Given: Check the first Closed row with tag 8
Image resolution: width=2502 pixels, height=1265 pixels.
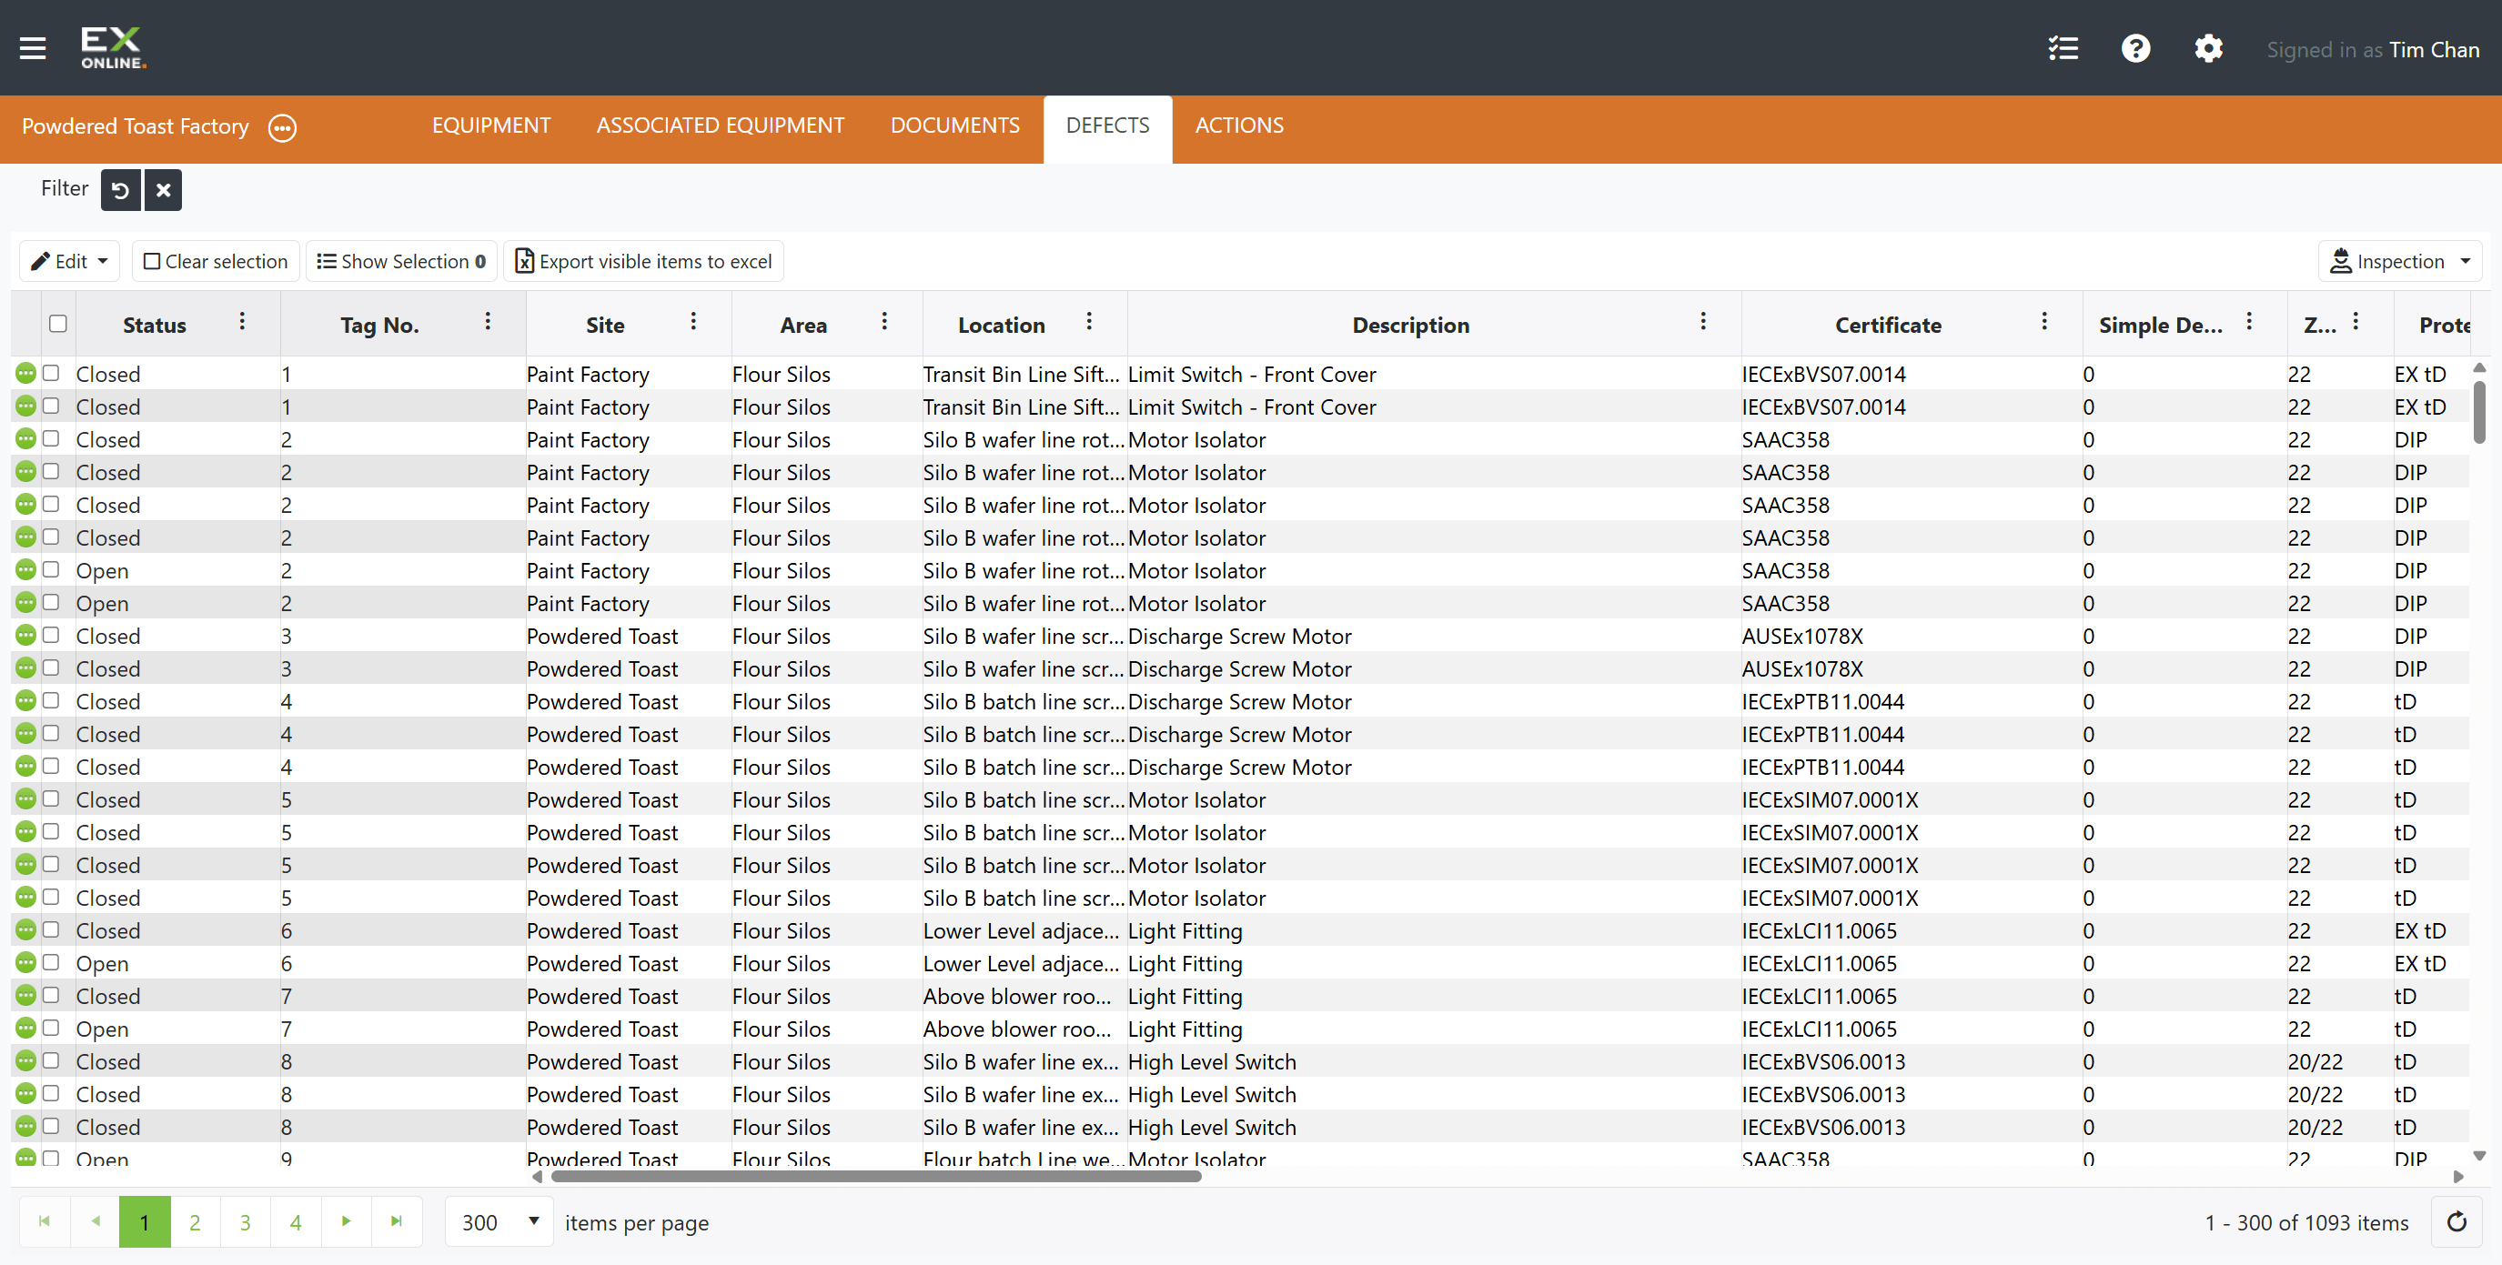Looking at the screenshot, I should tap(52, 1060).
